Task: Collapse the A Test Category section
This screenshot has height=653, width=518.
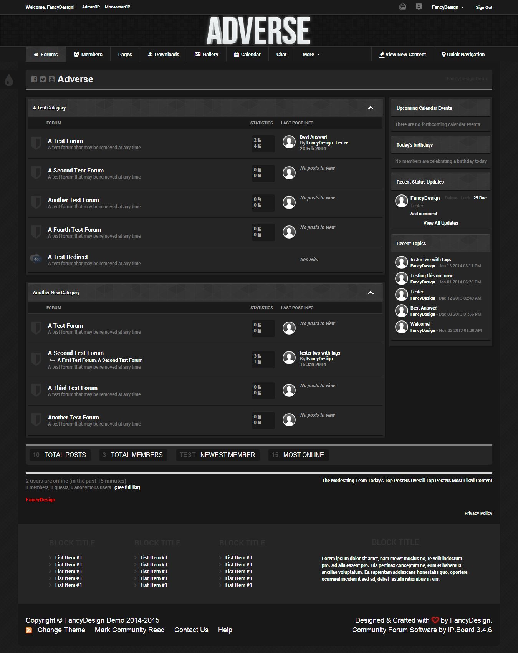Action: click(x=371, y=108)
